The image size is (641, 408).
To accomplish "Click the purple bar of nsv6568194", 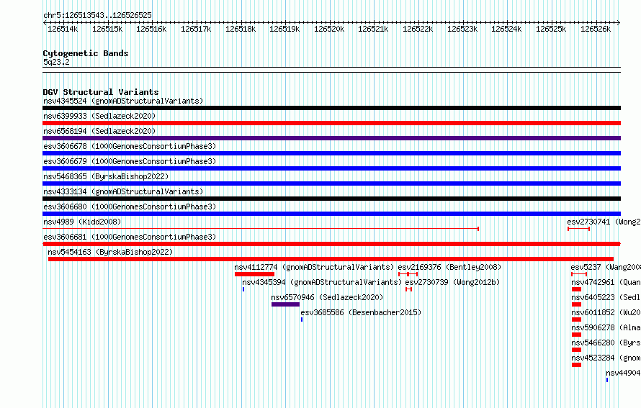I will tap(331, 138).
